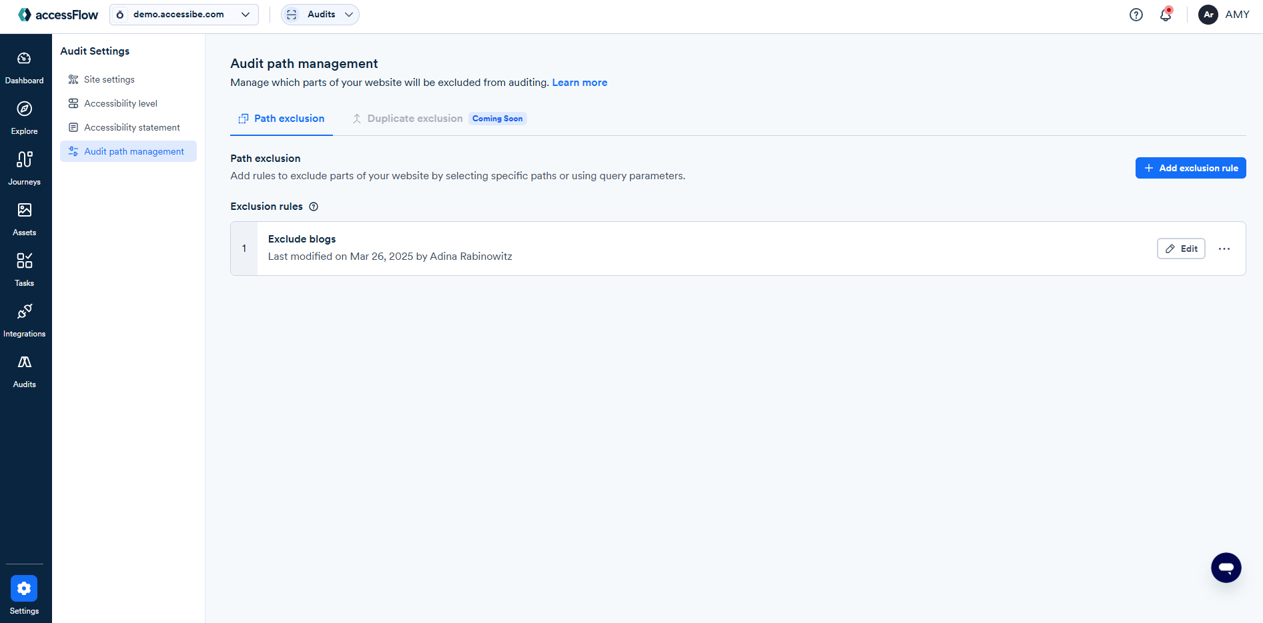Select Audit path management menu item
The height and width of the screenshot is (623, 1263).
128,151
